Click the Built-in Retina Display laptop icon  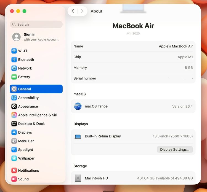tap(78, 136)
